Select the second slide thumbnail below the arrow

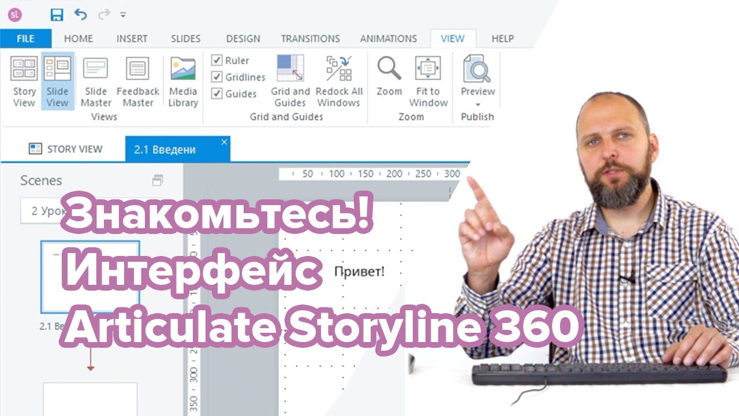click(x=90, y=399)
